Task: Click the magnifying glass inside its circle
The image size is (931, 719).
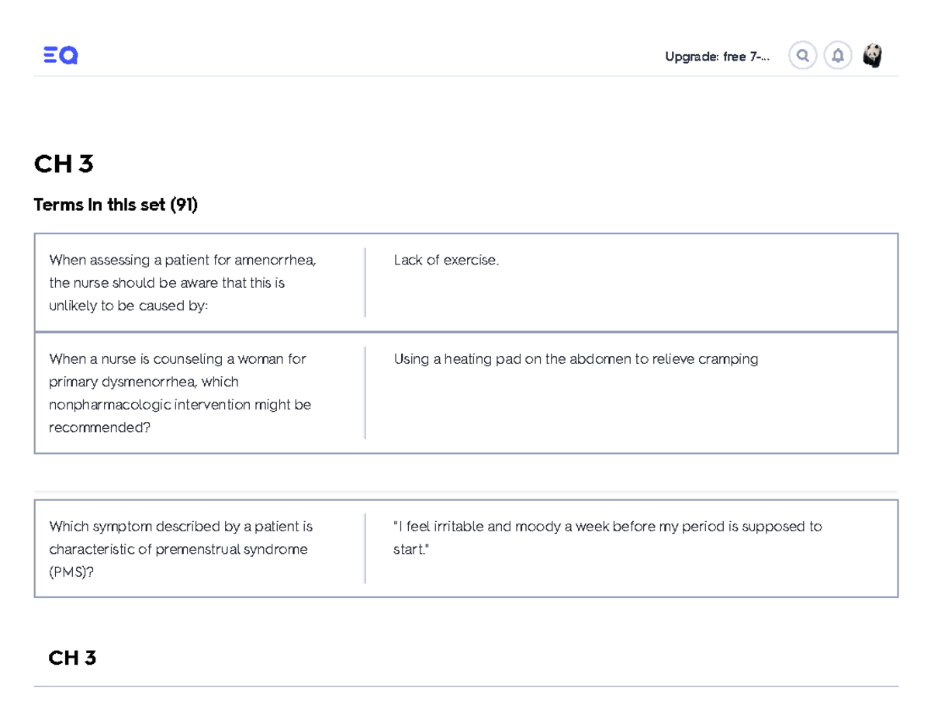Action: (802, 55)
